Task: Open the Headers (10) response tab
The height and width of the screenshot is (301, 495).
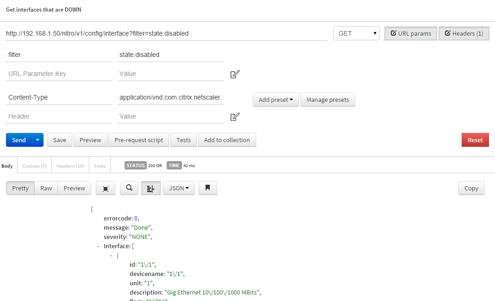Action: click(70, 166)
